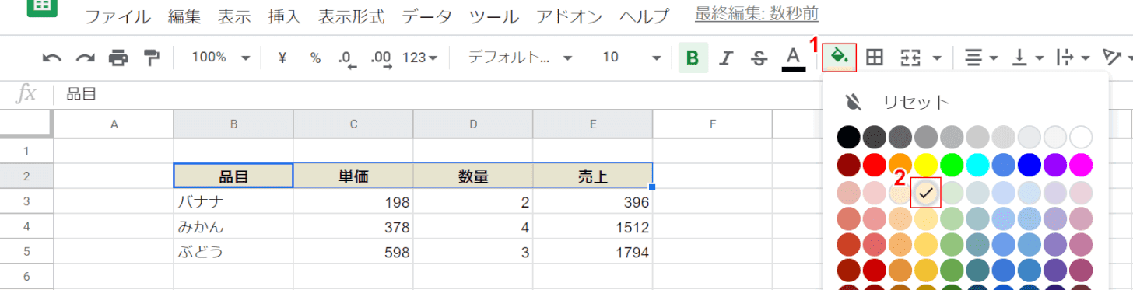Select cell with 品目 header
The width and height of the screenshot is (1133, 290).
click(233, 176)
